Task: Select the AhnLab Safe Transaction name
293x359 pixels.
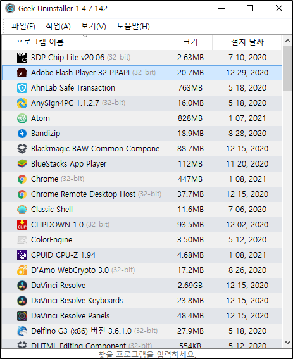Action: (73, 88)
